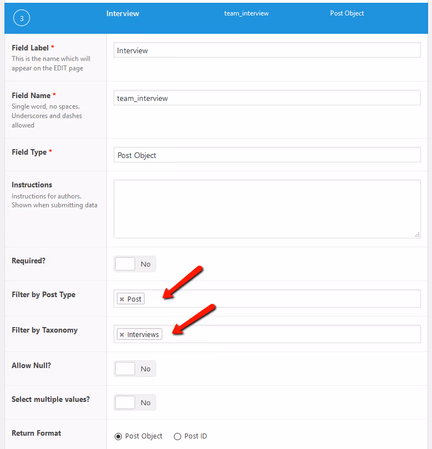Select Post Object return format radio
Screen dimensions: 432x449
coord(118,436)
